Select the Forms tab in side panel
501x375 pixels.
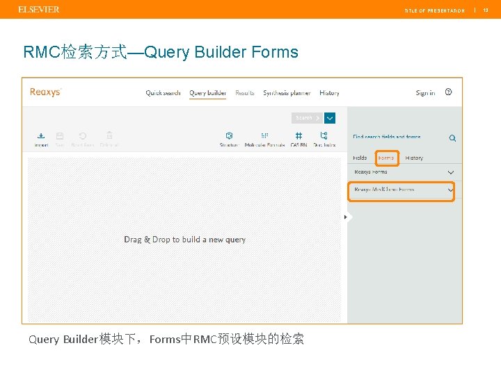tap(386, 158)
